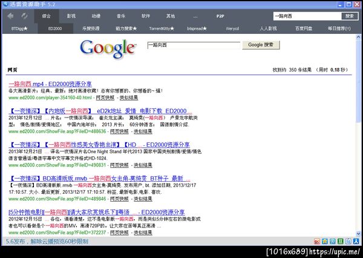363x258 pixels.
Task: Click the toolbar 搜索 button
Action: 349,16
